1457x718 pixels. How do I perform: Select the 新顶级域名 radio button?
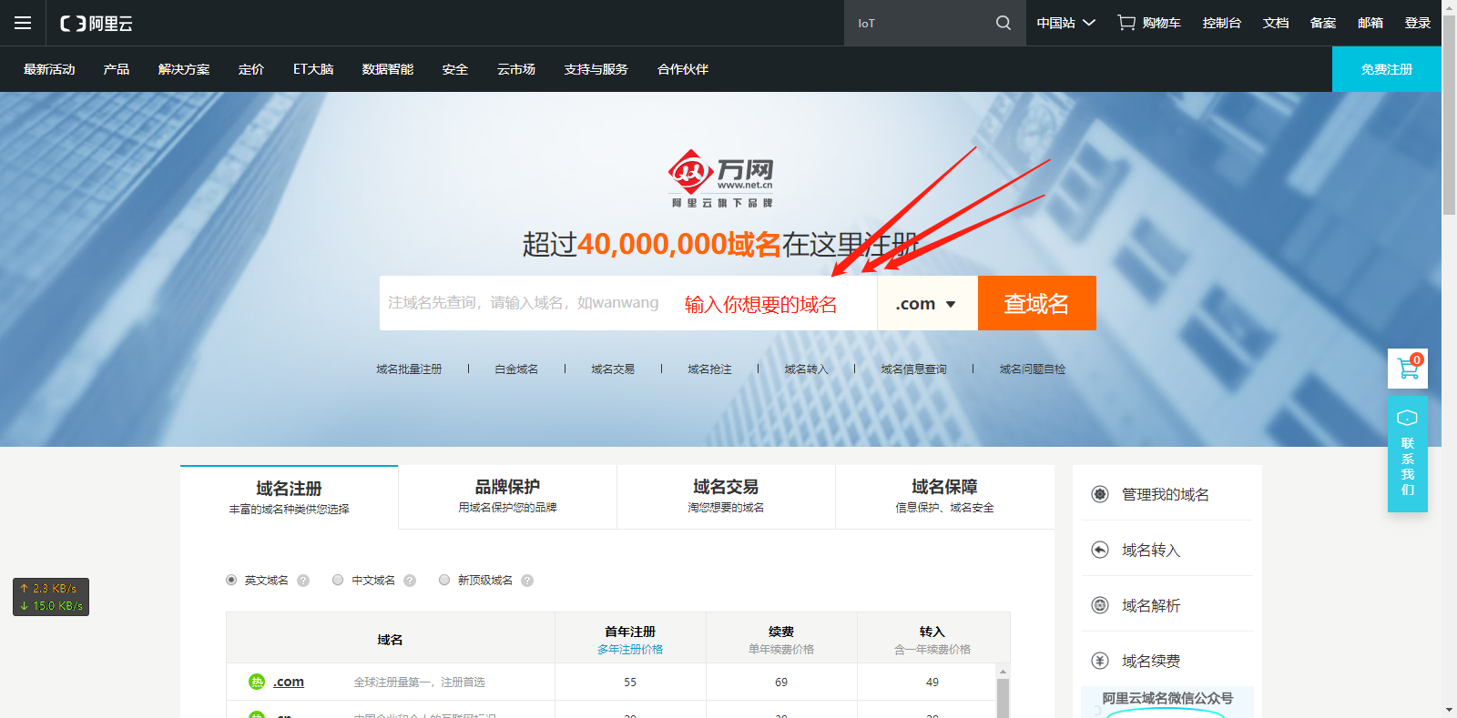[x=444, y=580]
